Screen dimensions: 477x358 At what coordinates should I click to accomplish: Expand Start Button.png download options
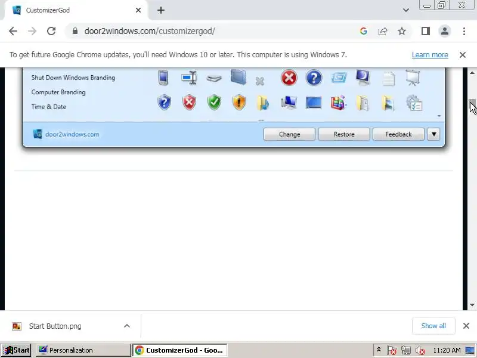tap(127, 326)
